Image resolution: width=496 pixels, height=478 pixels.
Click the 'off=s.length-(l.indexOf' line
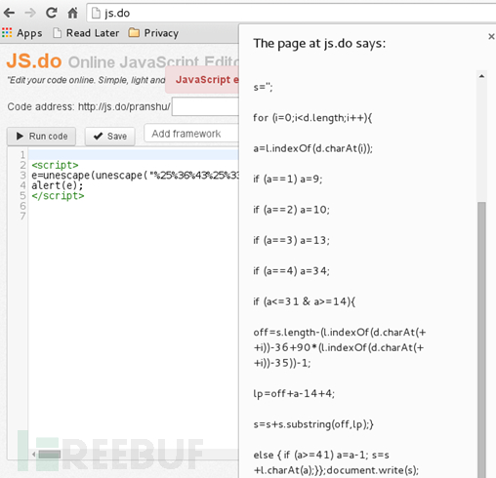tap(340, 347)
